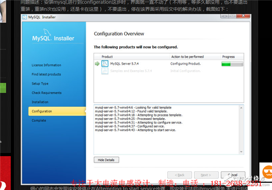
Task: Click log line 'Attempting to process template'
Action: (139, 115)
